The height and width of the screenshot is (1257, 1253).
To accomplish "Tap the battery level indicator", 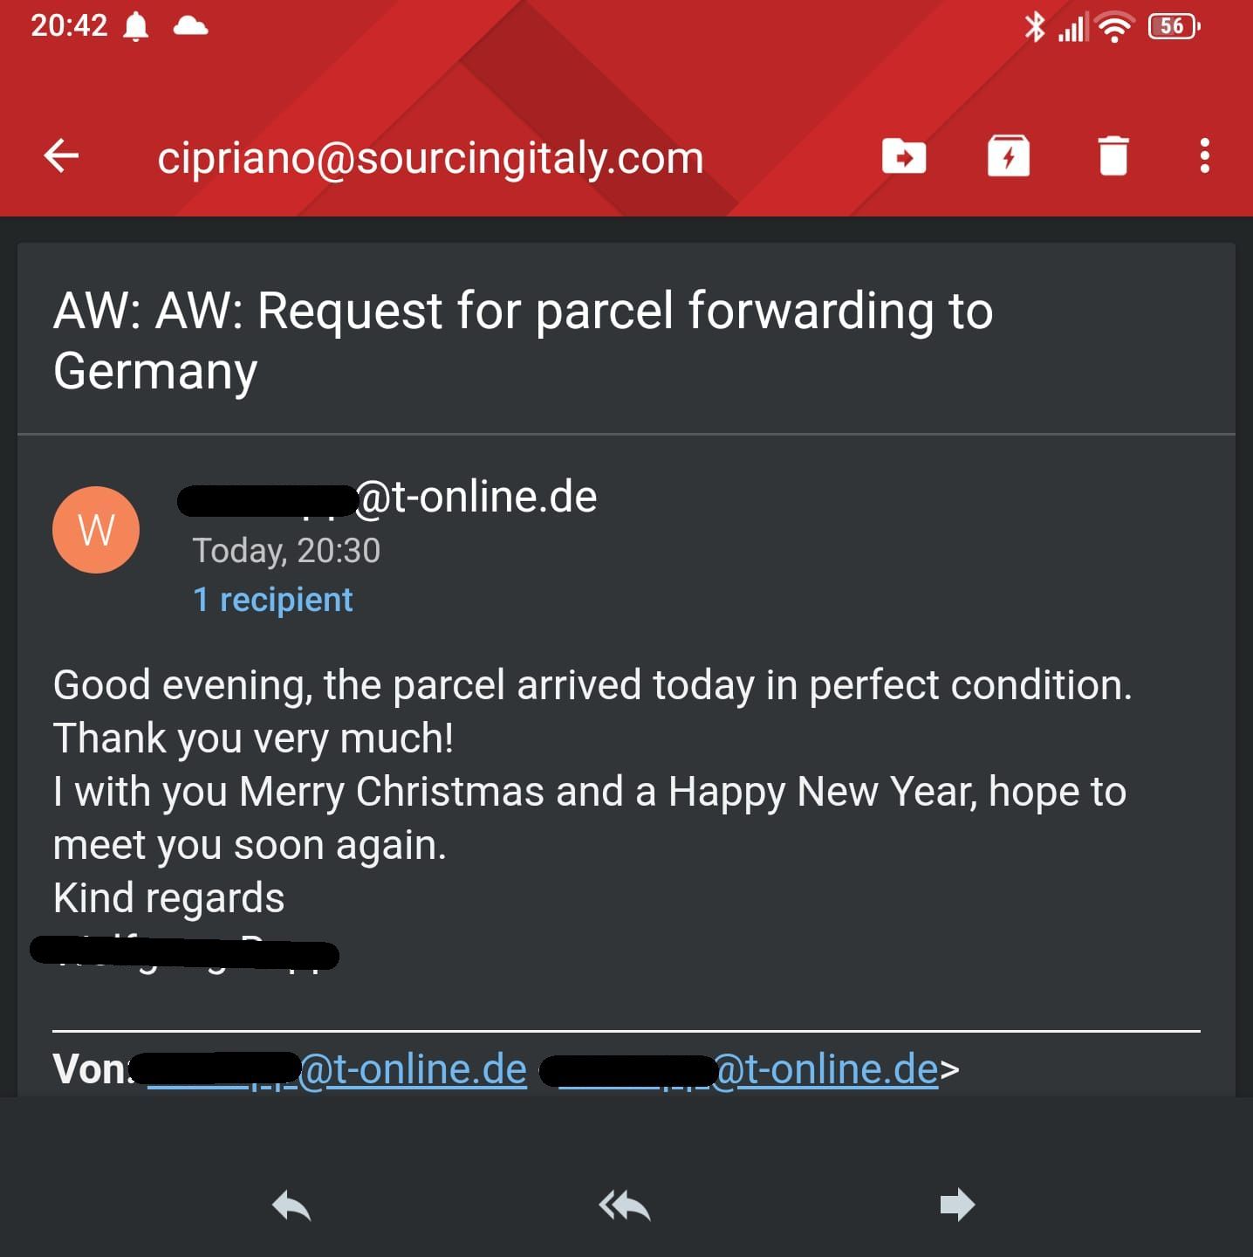I will 1174,27.
